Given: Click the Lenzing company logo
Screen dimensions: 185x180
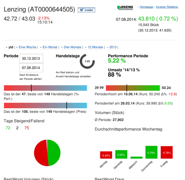Looking at the screenshot, I should click(125, 8).
